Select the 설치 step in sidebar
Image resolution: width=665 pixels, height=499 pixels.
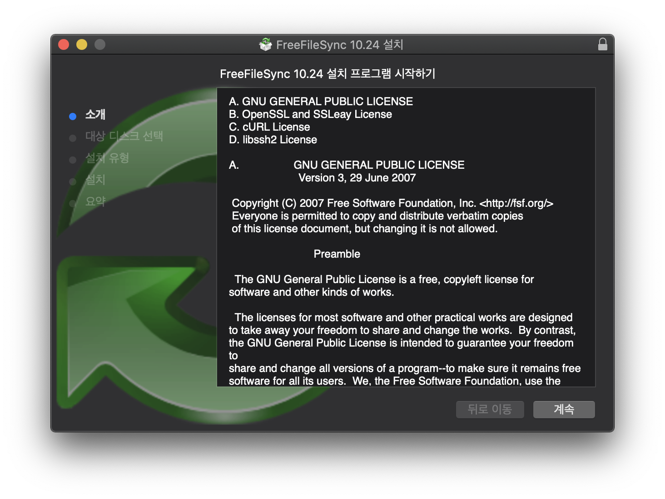[x=95, y=180]
